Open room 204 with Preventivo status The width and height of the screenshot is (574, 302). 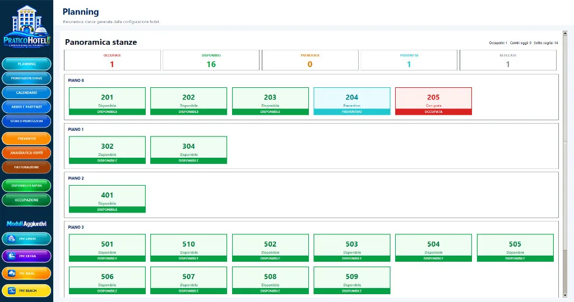pyautogui.click(x=352, y=101)
